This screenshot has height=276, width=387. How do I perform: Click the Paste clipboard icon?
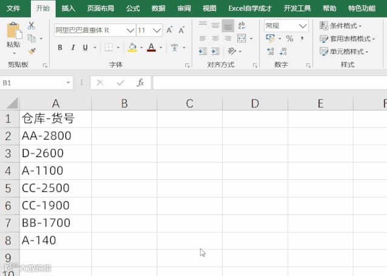[x=14, y=31]
